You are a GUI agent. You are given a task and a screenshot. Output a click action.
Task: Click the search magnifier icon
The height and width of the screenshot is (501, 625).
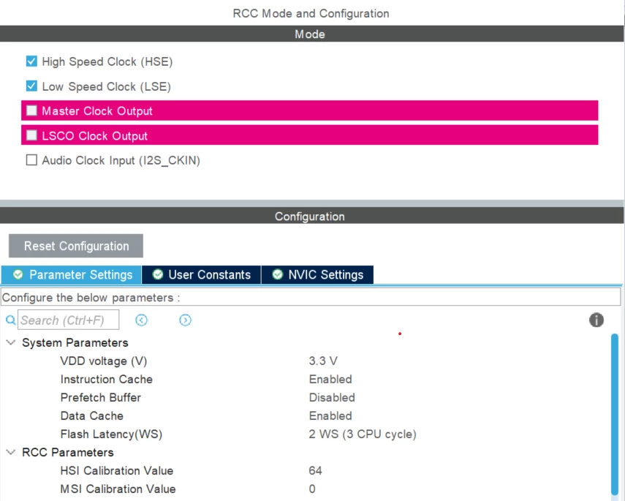(11, 320)
